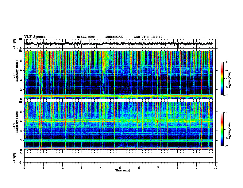Click the time-axis tick label "6"

coord(139,168)
